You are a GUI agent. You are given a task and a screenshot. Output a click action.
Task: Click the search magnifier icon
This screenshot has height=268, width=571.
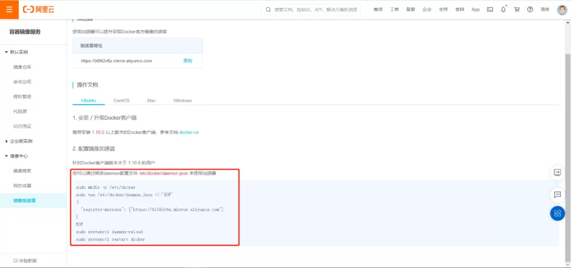pos(269,9)
